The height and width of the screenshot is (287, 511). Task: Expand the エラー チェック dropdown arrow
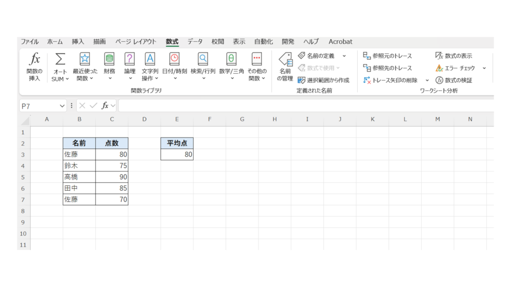pos(484,68)
